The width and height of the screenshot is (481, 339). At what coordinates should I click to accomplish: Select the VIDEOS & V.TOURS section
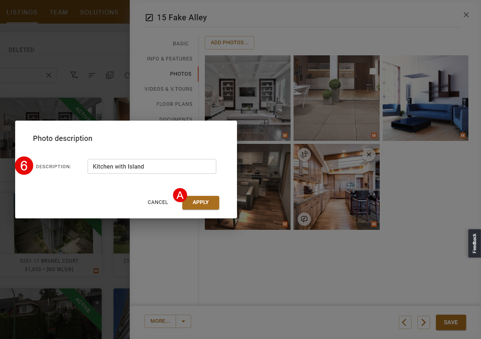tap(169, 89)
